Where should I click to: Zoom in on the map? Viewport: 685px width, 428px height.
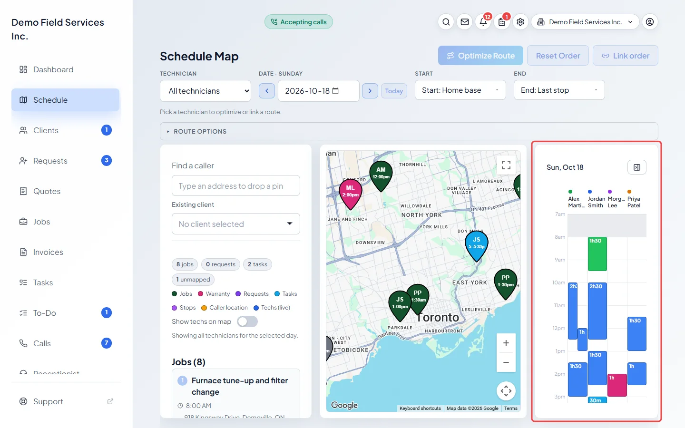point(506,343)
